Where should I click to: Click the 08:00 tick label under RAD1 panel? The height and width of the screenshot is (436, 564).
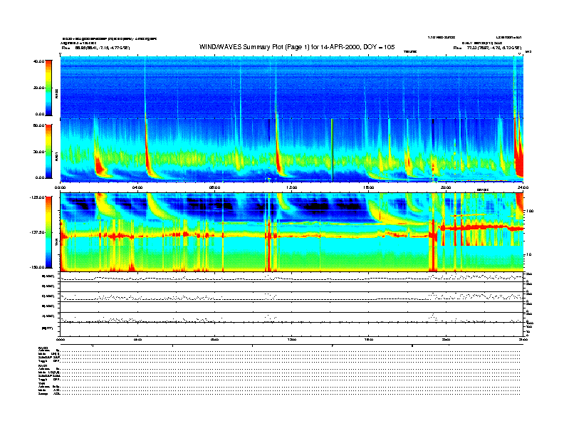tap(214, 187)
